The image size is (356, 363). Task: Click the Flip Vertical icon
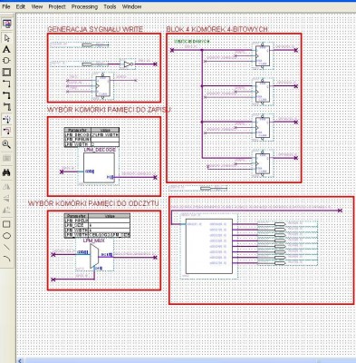[x=6, y=199]
